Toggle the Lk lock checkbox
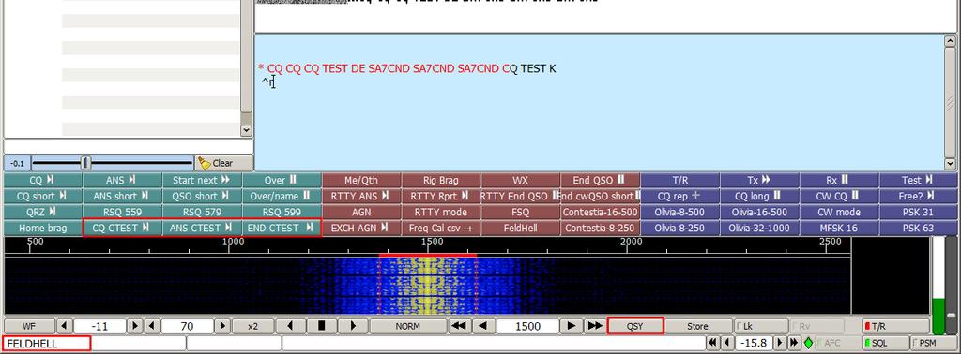This screenshot has width=961, height=354. pyautogui.click(x=761, y=326)
